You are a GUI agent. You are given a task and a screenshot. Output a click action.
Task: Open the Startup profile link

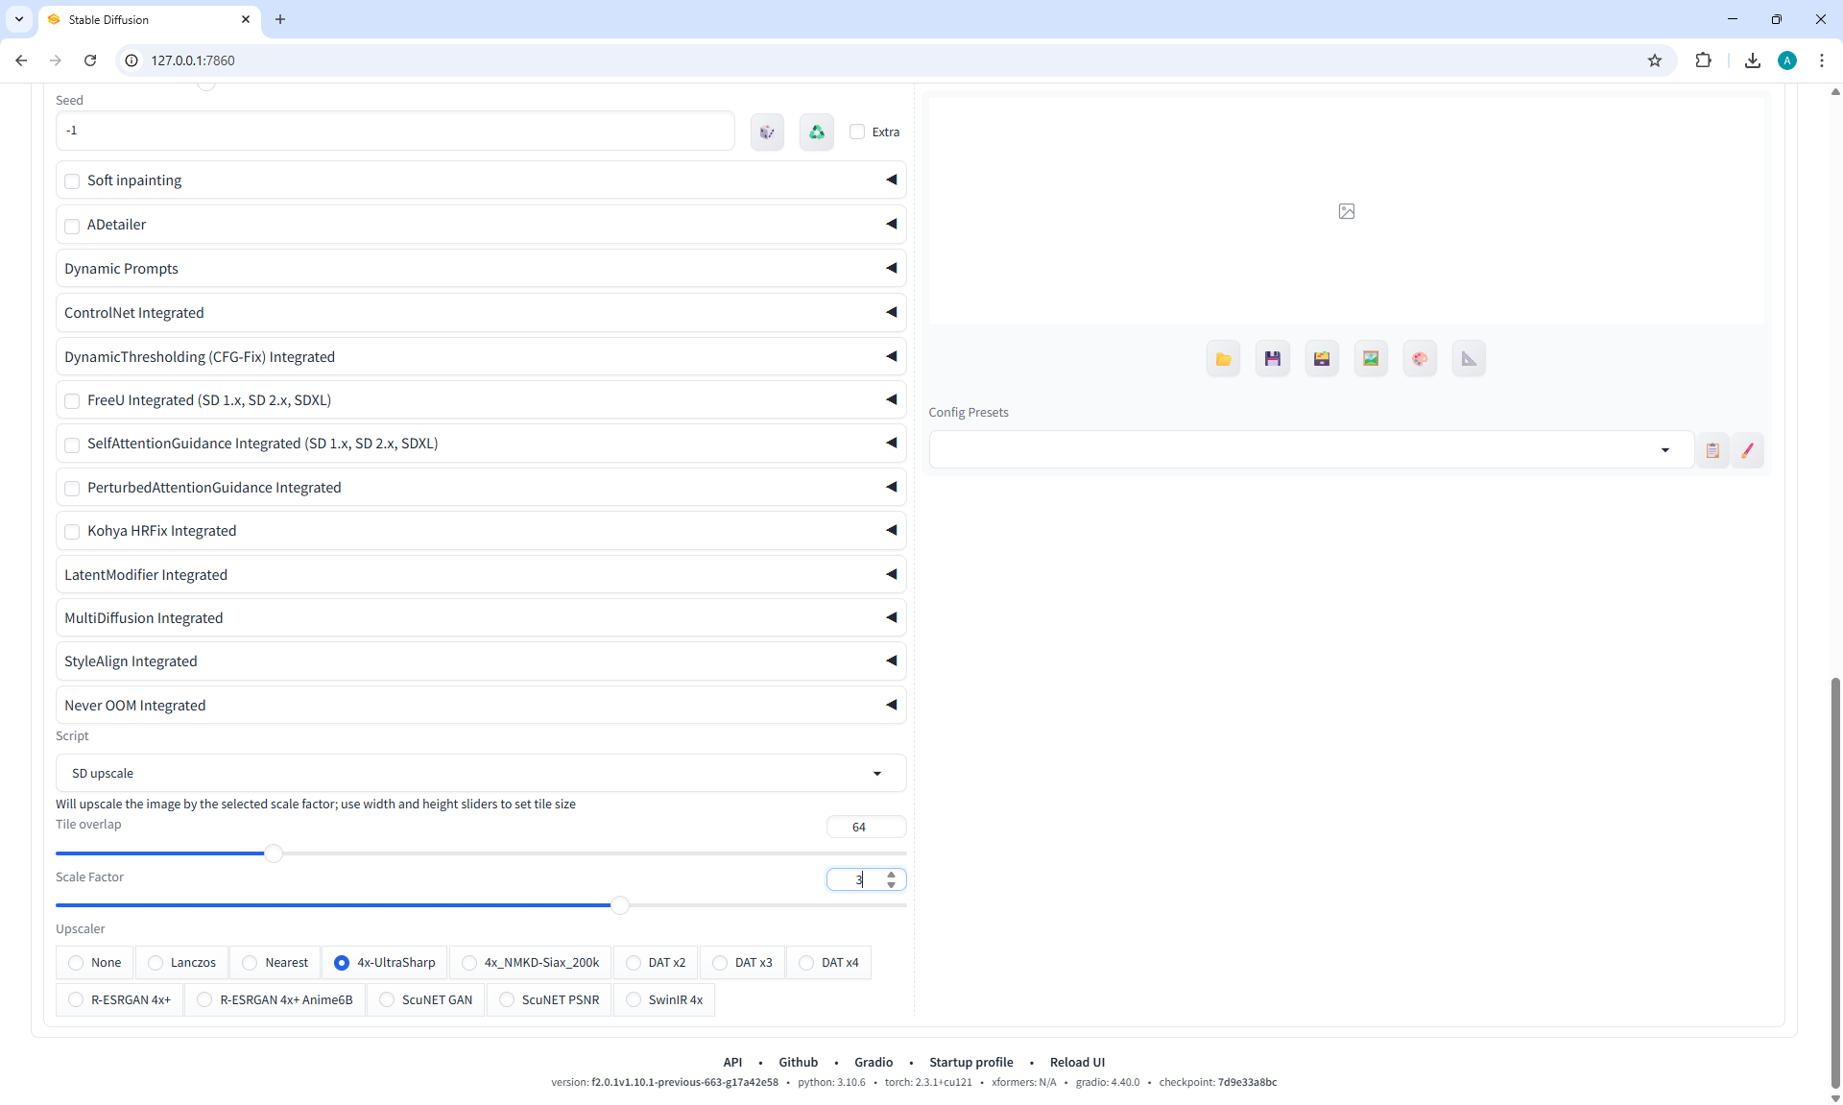(x=970, y=1062)
